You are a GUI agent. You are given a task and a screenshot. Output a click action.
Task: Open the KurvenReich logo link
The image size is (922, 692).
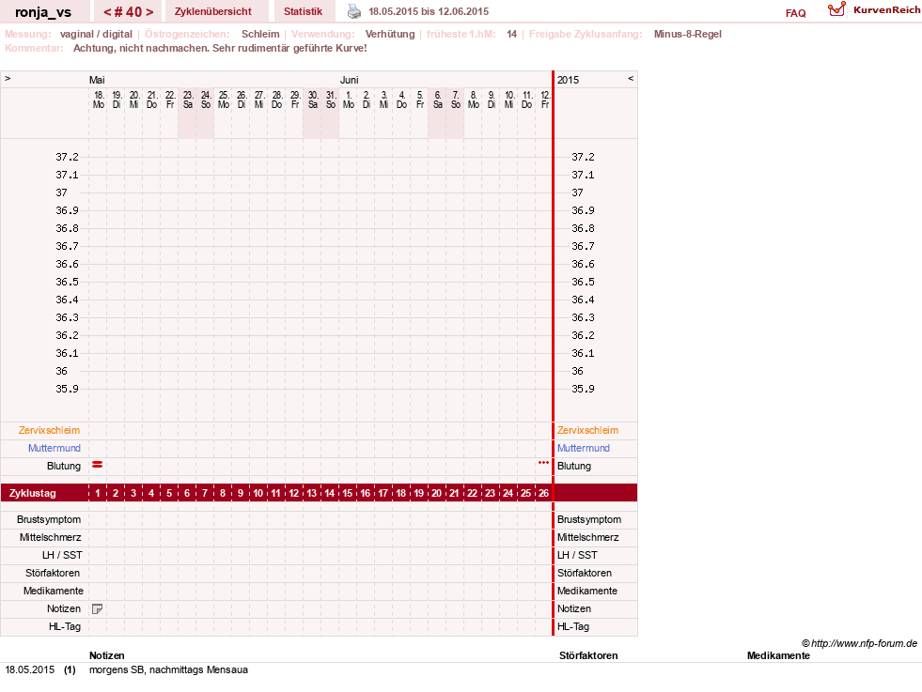click(874, 10)
